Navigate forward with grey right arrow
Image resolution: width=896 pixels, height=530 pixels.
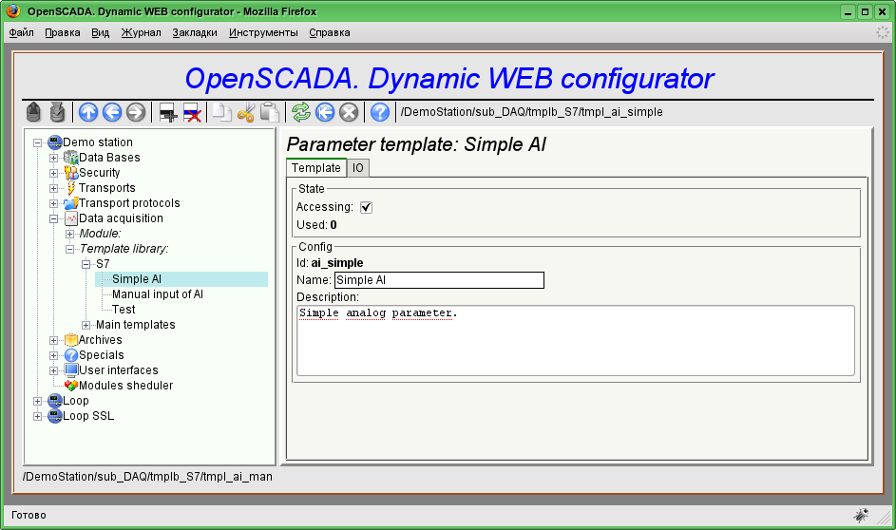coord(136,112)
